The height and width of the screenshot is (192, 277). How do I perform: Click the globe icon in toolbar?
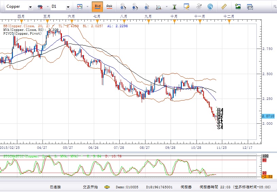[x=210, y=6]
